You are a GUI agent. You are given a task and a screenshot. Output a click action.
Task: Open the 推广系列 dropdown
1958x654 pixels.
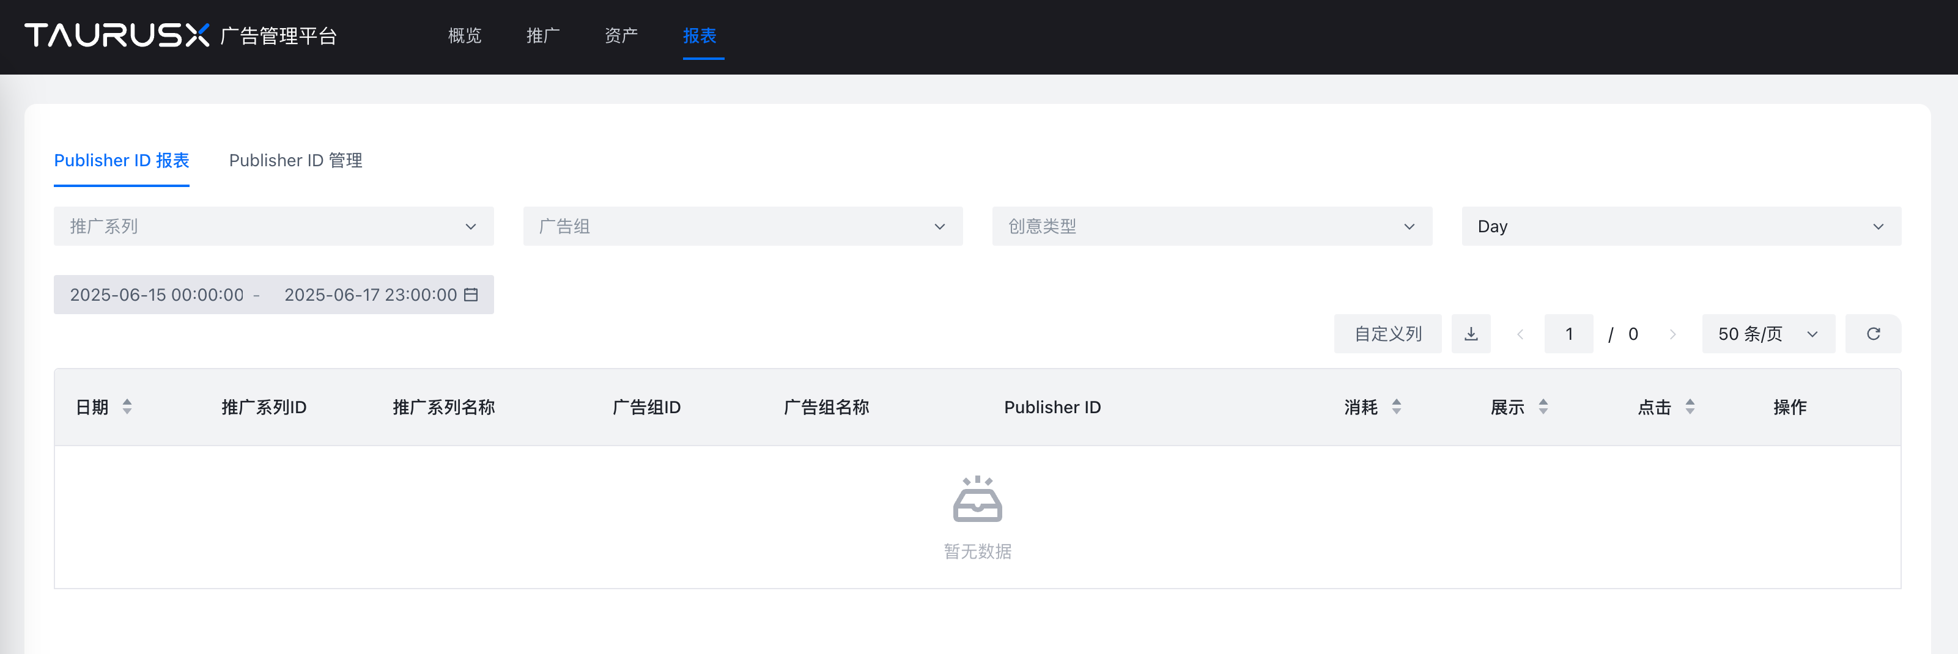click(273, 226)
